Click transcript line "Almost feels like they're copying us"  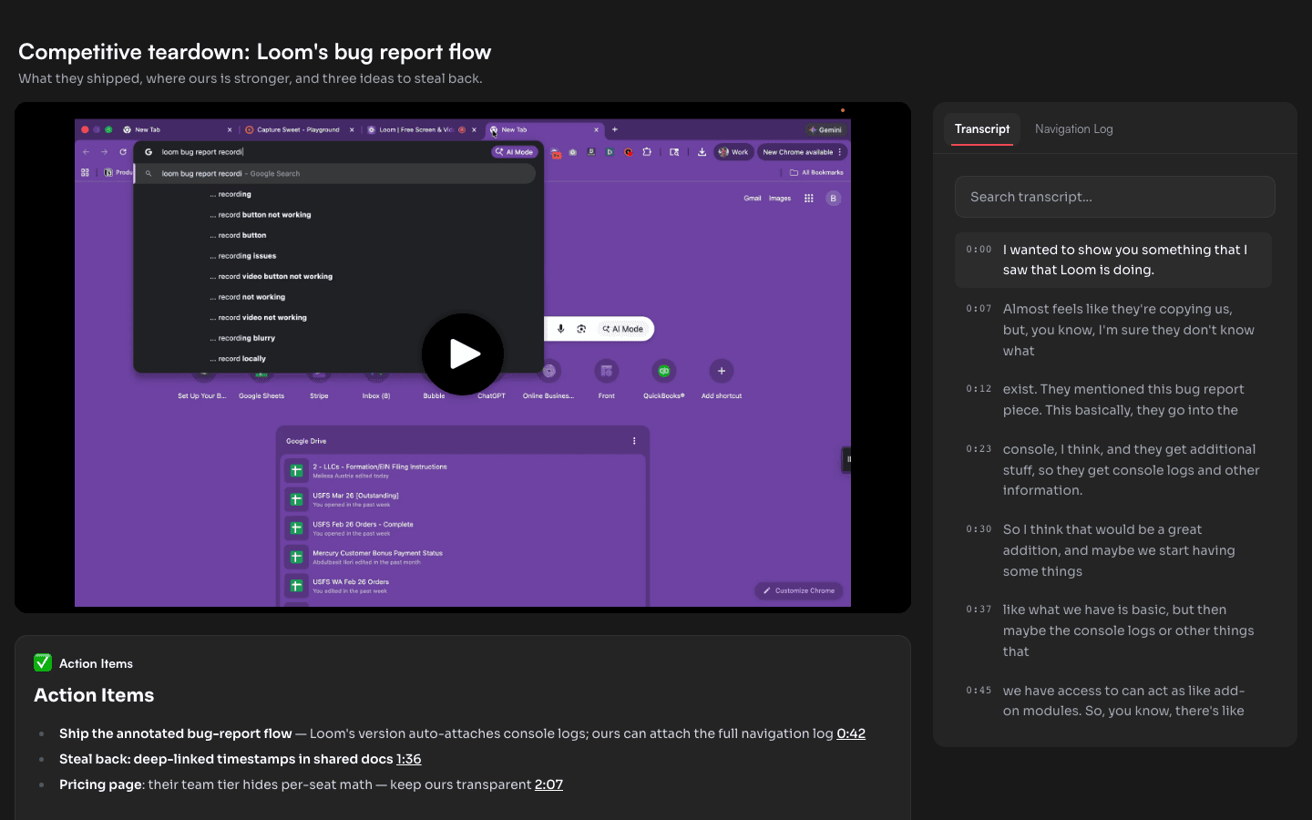[1113, 330]
